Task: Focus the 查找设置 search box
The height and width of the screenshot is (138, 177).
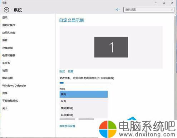Action: click(149, 10)
